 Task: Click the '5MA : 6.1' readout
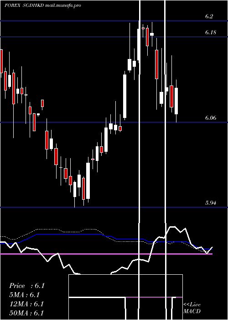tap(25, 295)
